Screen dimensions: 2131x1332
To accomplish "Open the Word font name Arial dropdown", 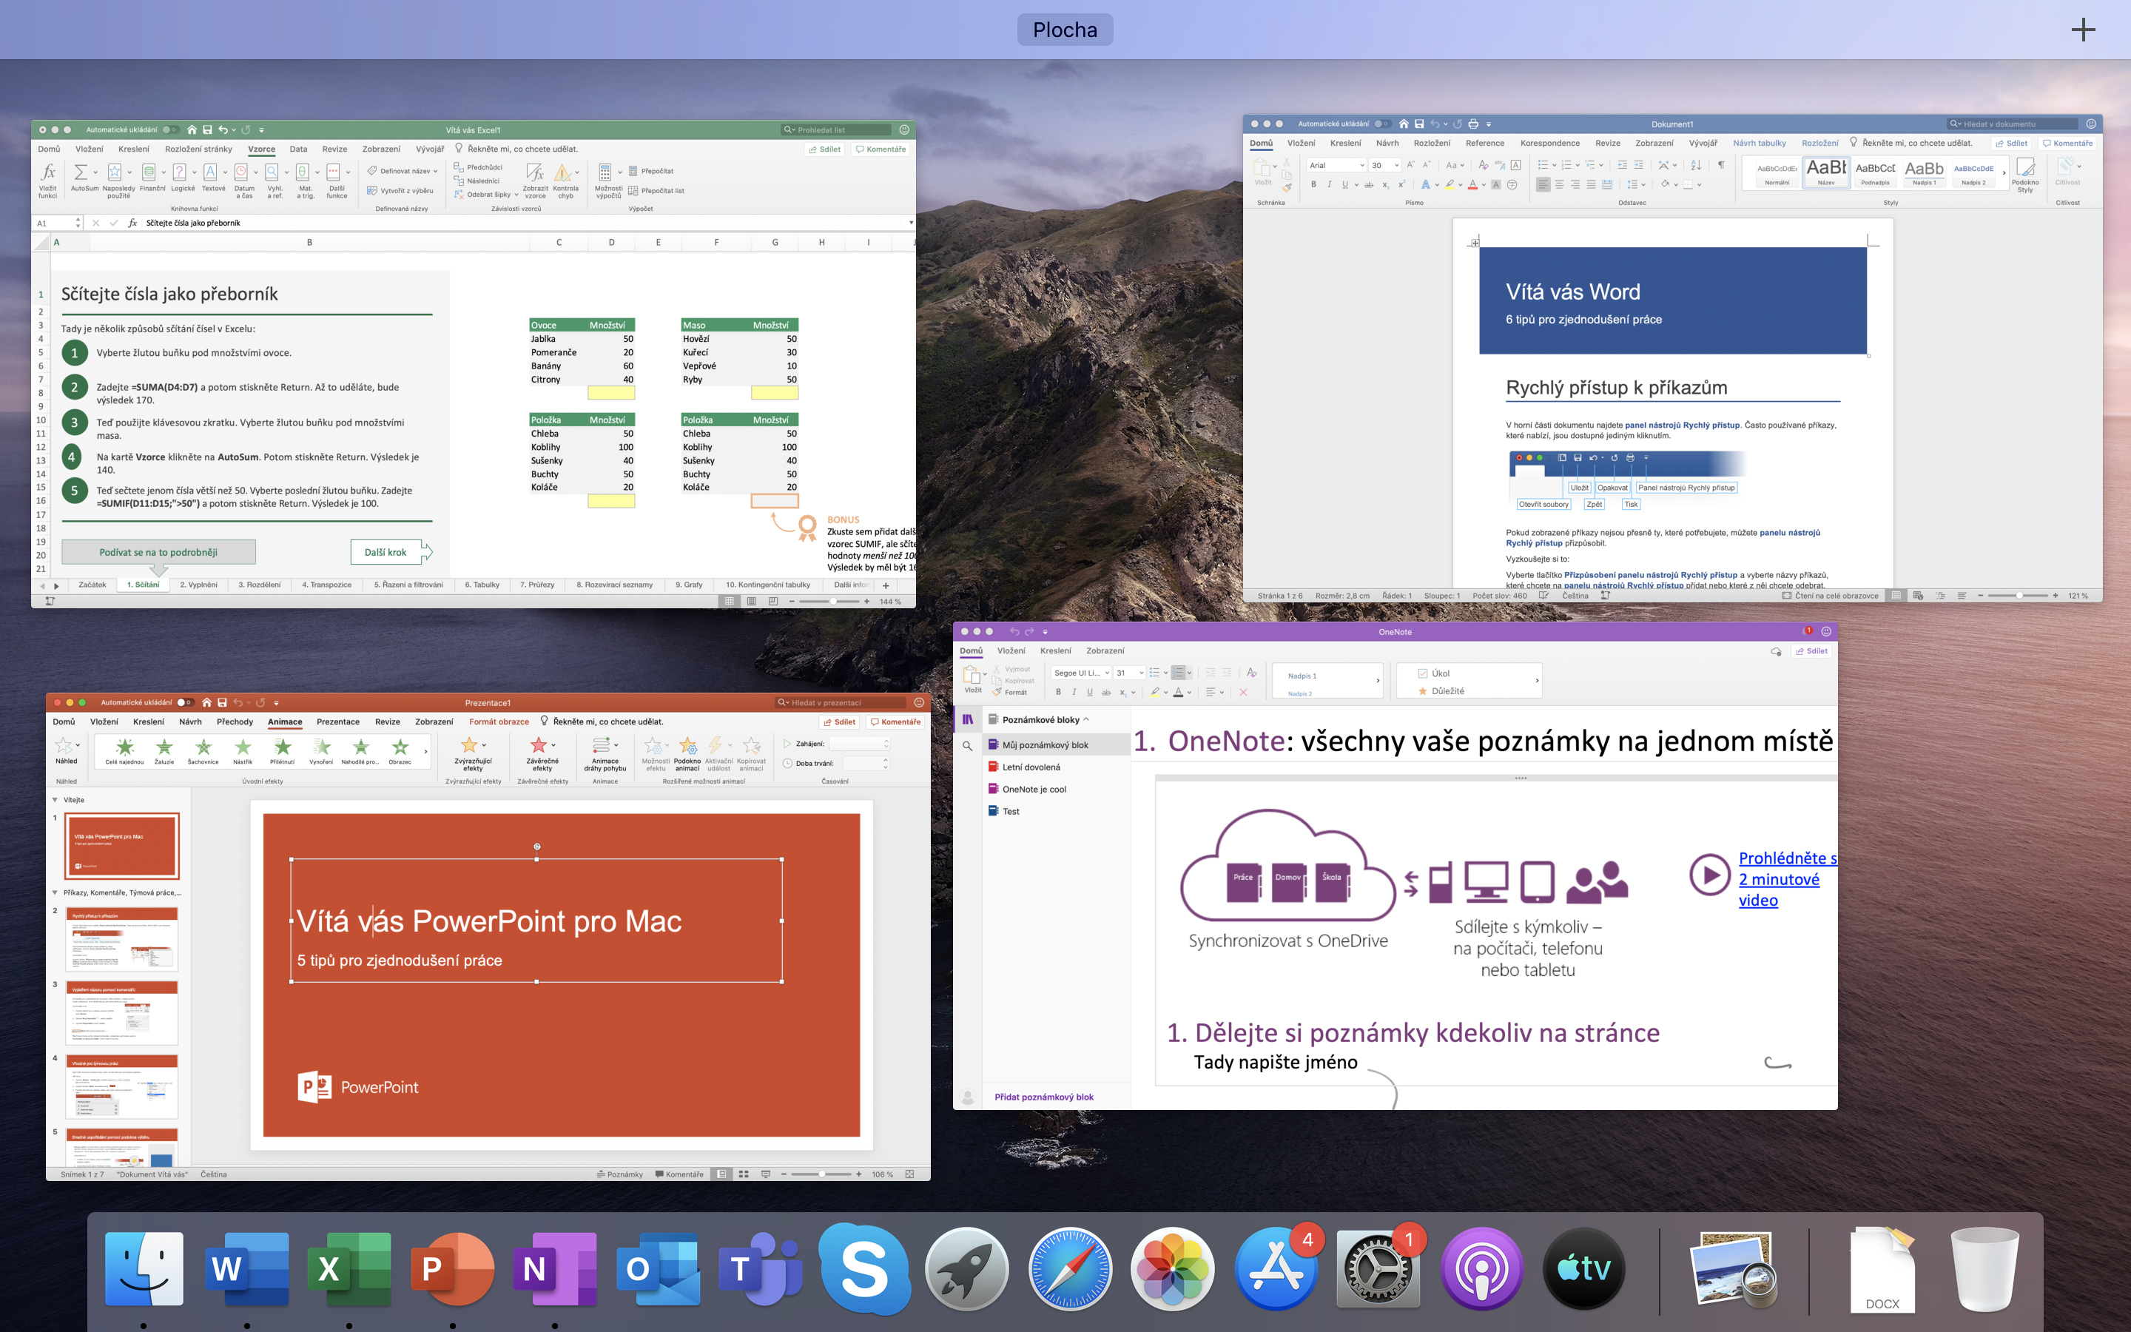I will pos(1362,165).
